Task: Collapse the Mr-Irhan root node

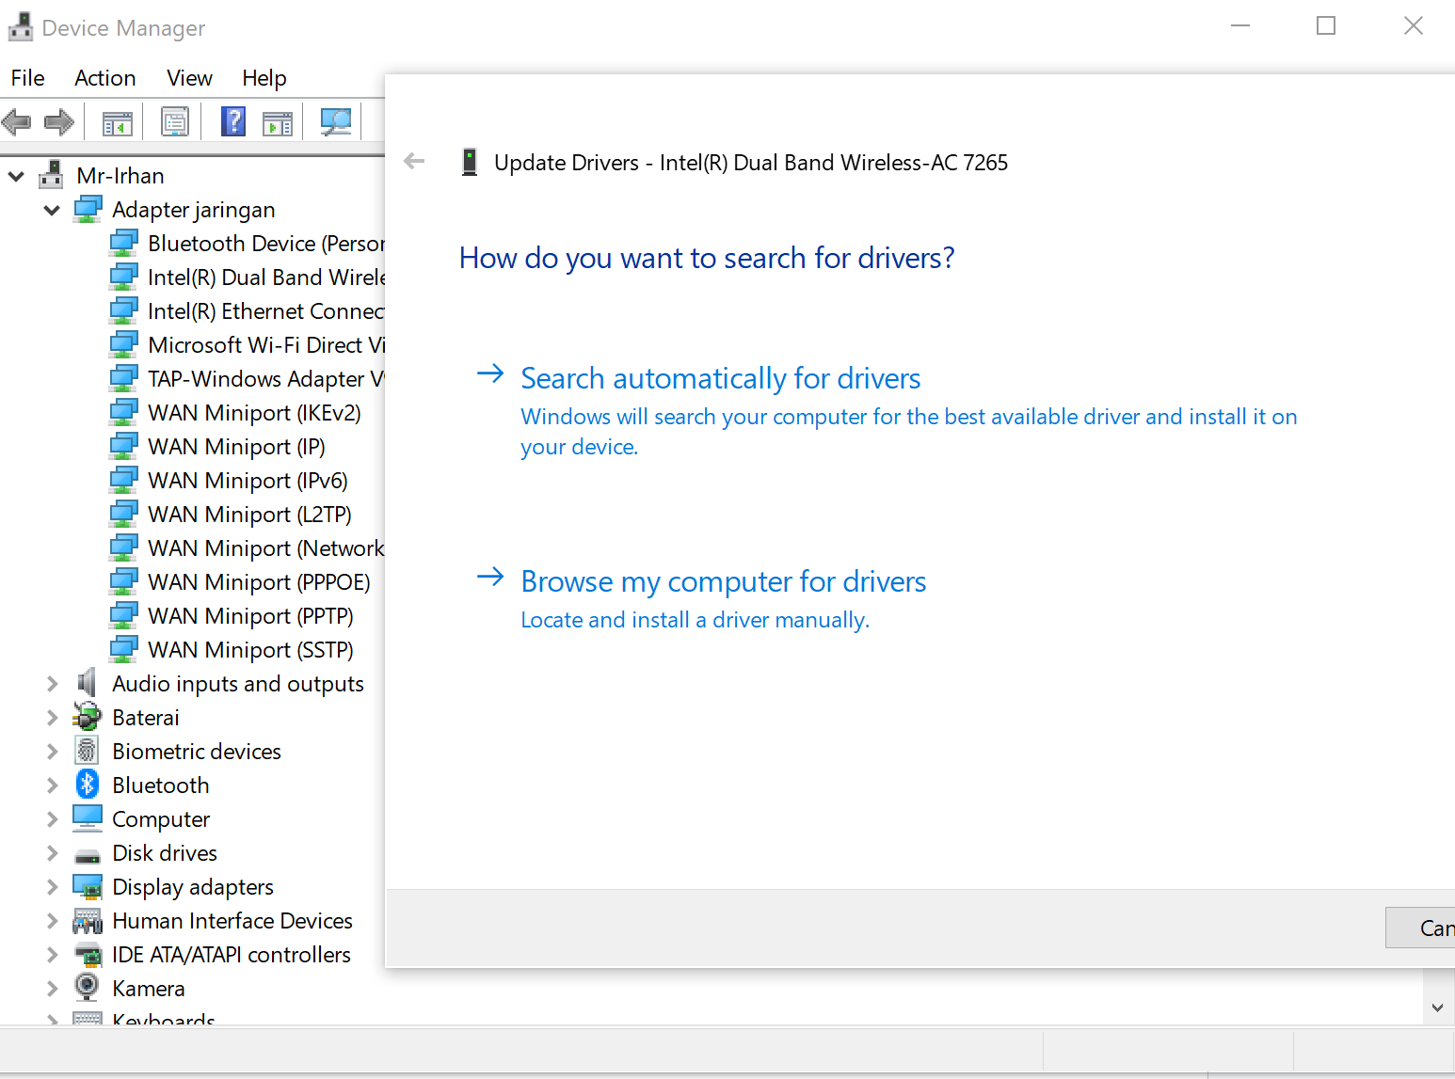Action: point(16,176)
